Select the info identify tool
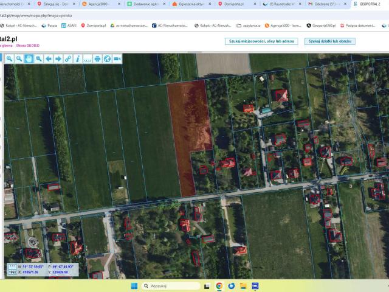Viewport: 389px width, 292px height. [78, 59]
